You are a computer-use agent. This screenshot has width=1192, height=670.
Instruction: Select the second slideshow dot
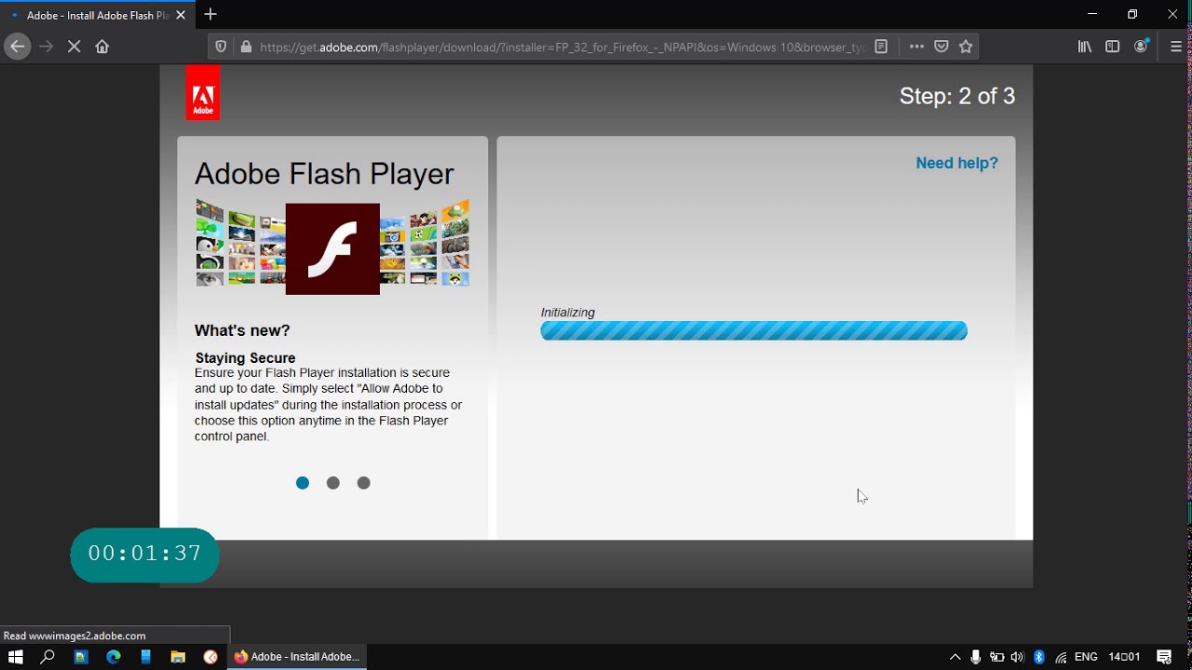point(333,483)
